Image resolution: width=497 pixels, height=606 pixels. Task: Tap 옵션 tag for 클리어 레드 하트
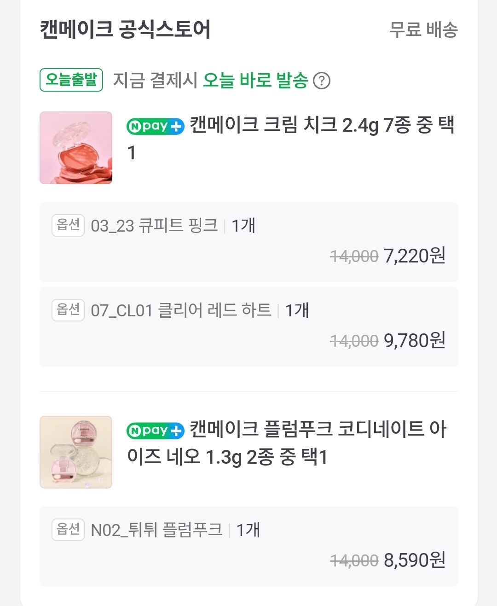68,310
